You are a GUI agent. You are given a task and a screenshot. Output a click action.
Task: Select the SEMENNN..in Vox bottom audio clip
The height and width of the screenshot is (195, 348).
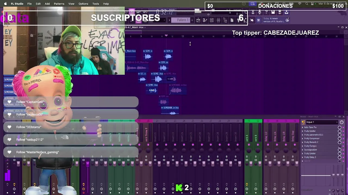coord(170,110)
